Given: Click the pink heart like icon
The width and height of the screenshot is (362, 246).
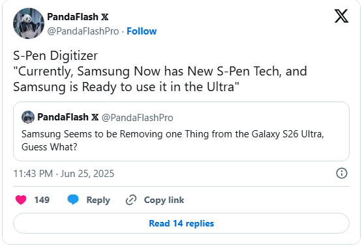Looking at the screenshot, I should tap(21, 200).
